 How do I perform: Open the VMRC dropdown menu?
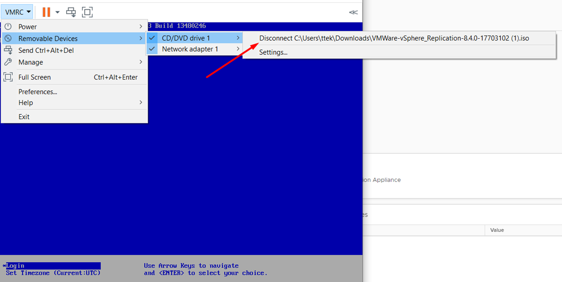tap(18, 12)
